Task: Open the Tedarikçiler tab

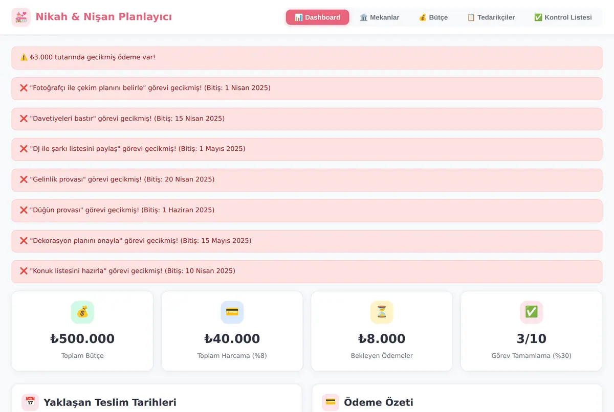Action: (x=491, y=17)
